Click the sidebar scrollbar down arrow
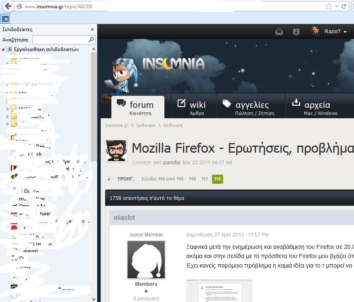Image resolution: width=354 pixels, height=302 pixels. 94,299
